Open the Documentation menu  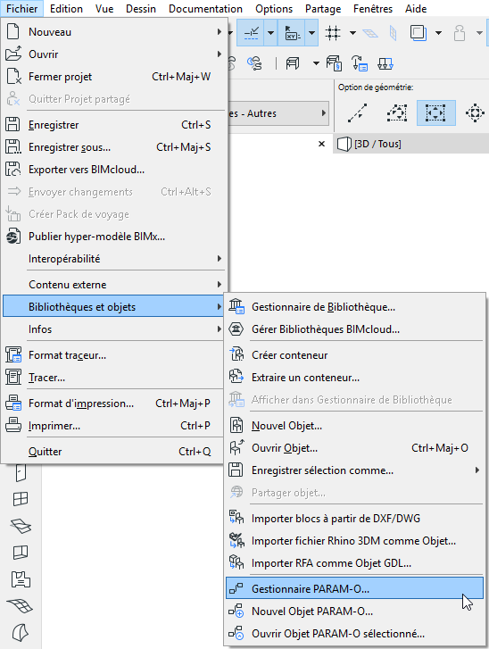[205, 9]
